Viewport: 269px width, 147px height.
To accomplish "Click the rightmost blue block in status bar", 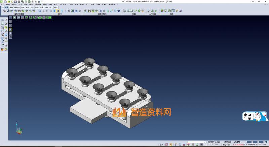I will click(261, 142).
